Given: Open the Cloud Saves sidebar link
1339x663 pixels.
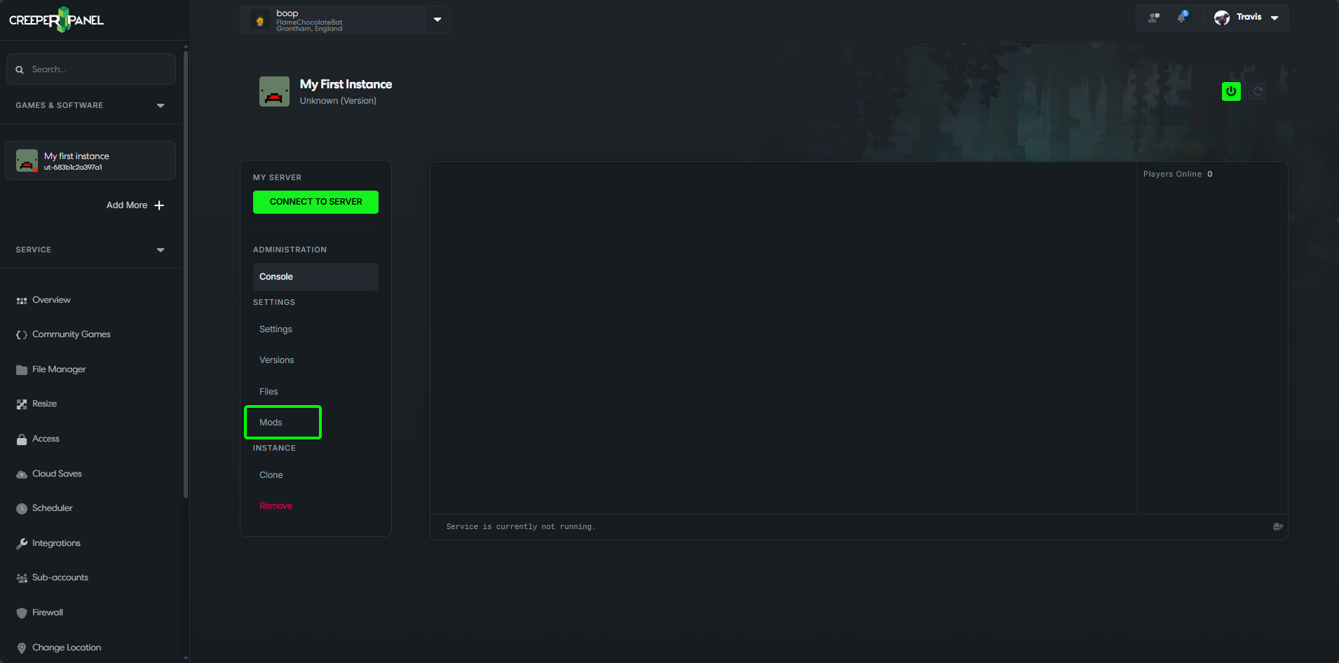Looking at the screenshot, I should [x=57, y=474].
